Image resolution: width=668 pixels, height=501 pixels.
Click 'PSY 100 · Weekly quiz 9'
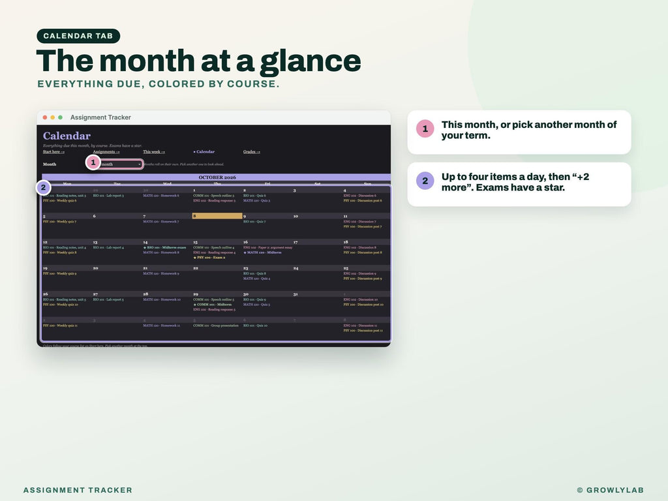pyautogui.click(x=59, y=273)
